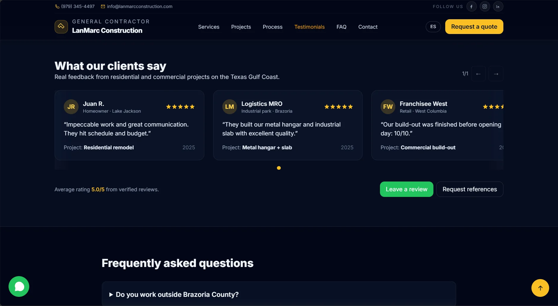Click the scroll-to-top arrow button
Viewport: 558px width, 306px height.
[540, 288]
